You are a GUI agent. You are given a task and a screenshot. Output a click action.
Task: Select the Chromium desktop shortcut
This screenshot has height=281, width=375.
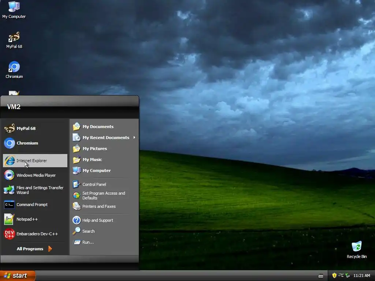point(14,70)
